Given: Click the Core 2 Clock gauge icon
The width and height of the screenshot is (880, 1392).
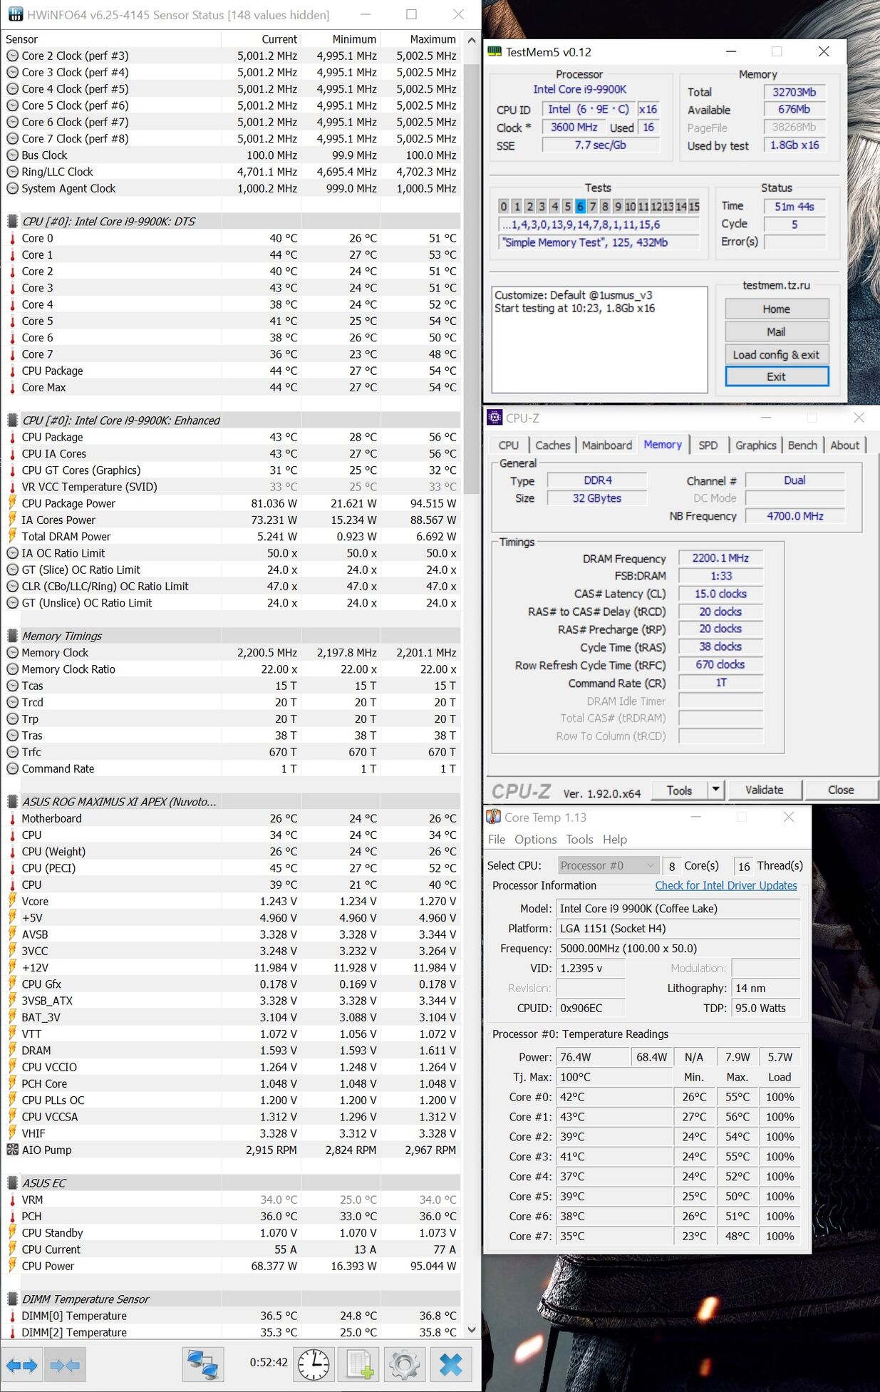Looking at the screenshot, I should 12,56.
